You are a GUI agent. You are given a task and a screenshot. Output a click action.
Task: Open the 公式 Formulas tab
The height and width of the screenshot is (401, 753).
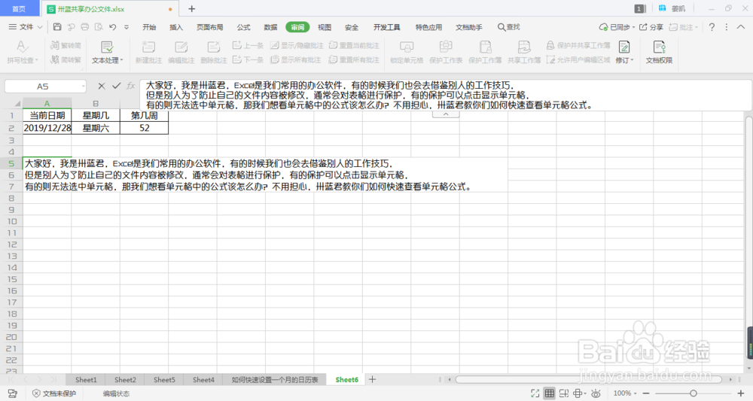point(243,27)
